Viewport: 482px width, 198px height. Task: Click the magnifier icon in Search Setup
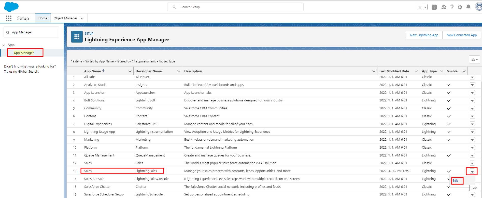tap(174, 7)
